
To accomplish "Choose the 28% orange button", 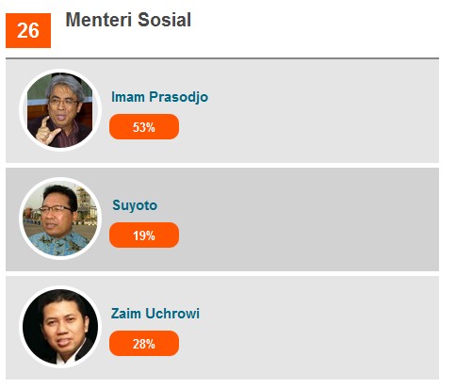I will point(144,344).
